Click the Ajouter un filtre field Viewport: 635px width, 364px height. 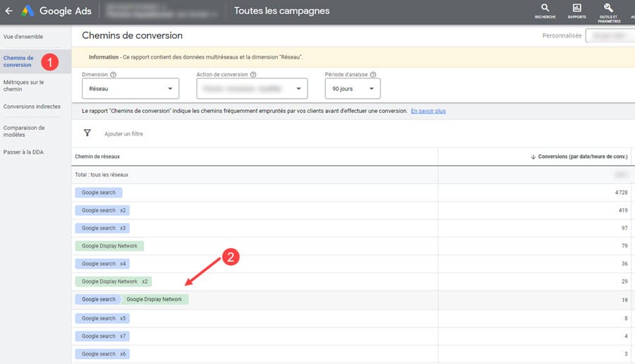click(x=123, y=133)
